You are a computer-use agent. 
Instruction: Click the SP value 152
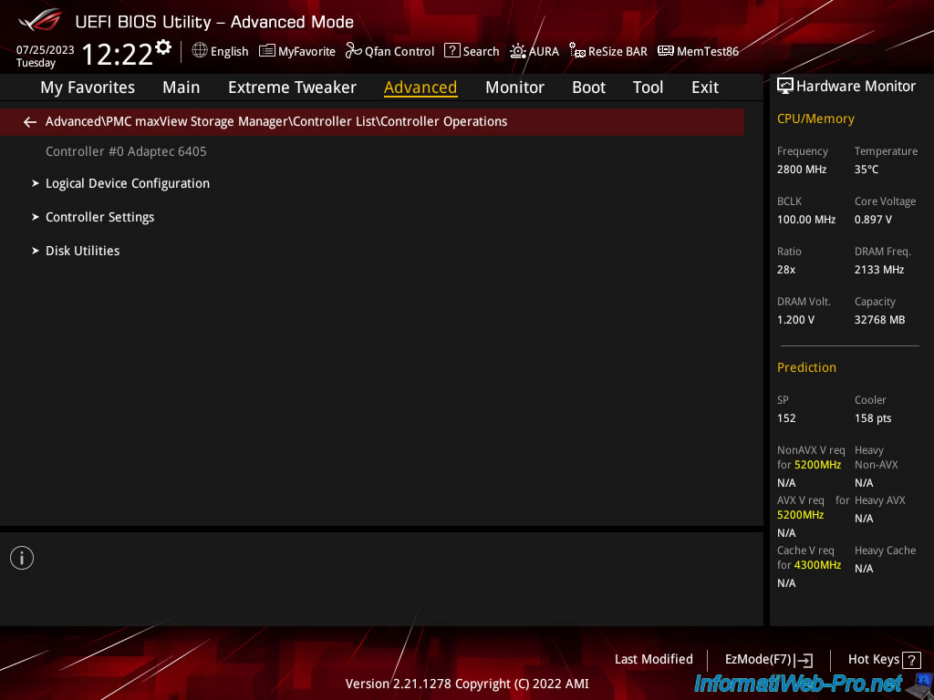(x=786, y=417)
